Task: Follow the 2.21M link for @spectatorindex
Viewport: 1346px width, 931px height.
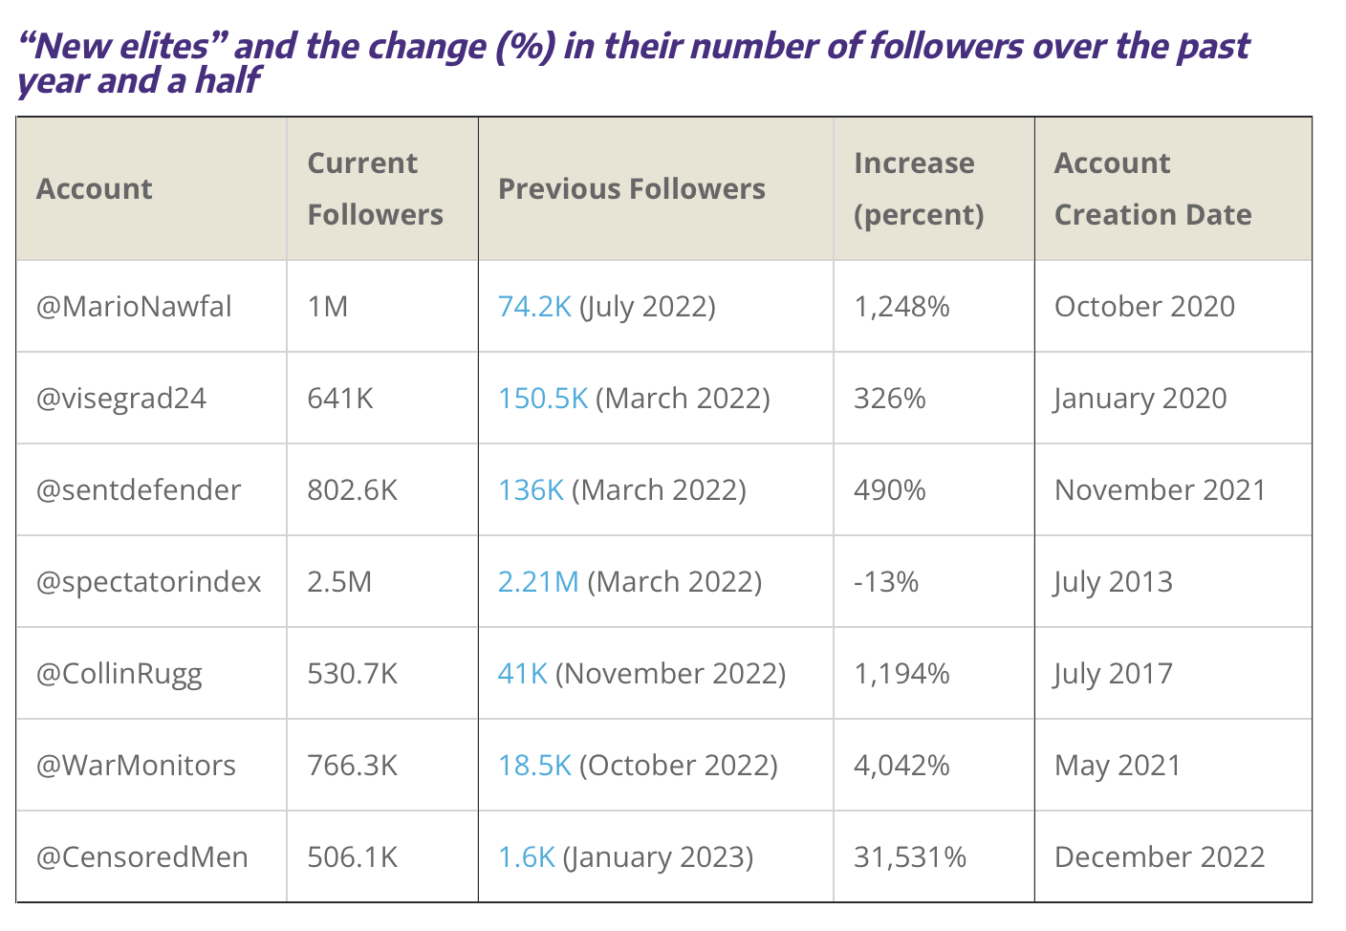Action: point(538,582)
